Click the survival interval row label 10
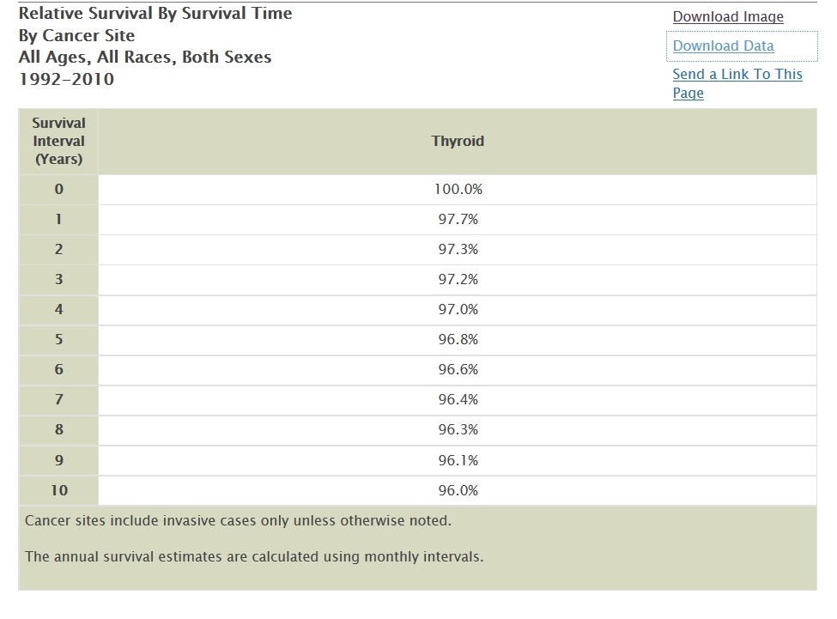This screenshot has height=619, width=837. tap(58, 491)
